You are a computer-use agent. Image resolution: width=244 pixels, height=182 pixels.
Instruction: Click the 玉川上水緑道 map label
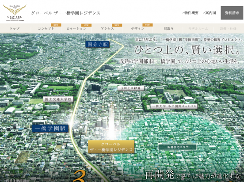130,88
